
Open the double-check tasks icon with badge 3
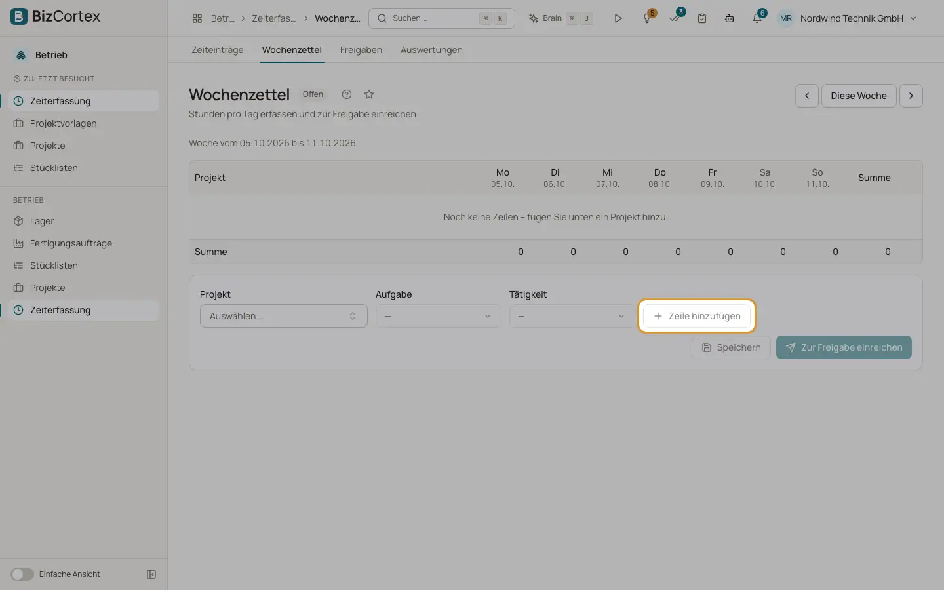[675, 18]
